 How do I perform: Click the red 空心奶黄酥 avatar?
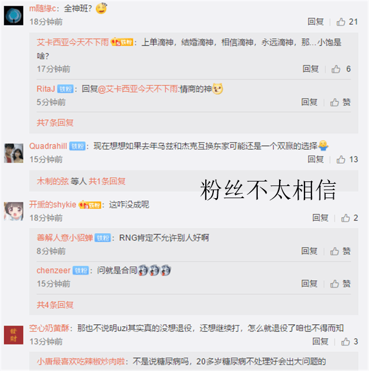(13, 335)
